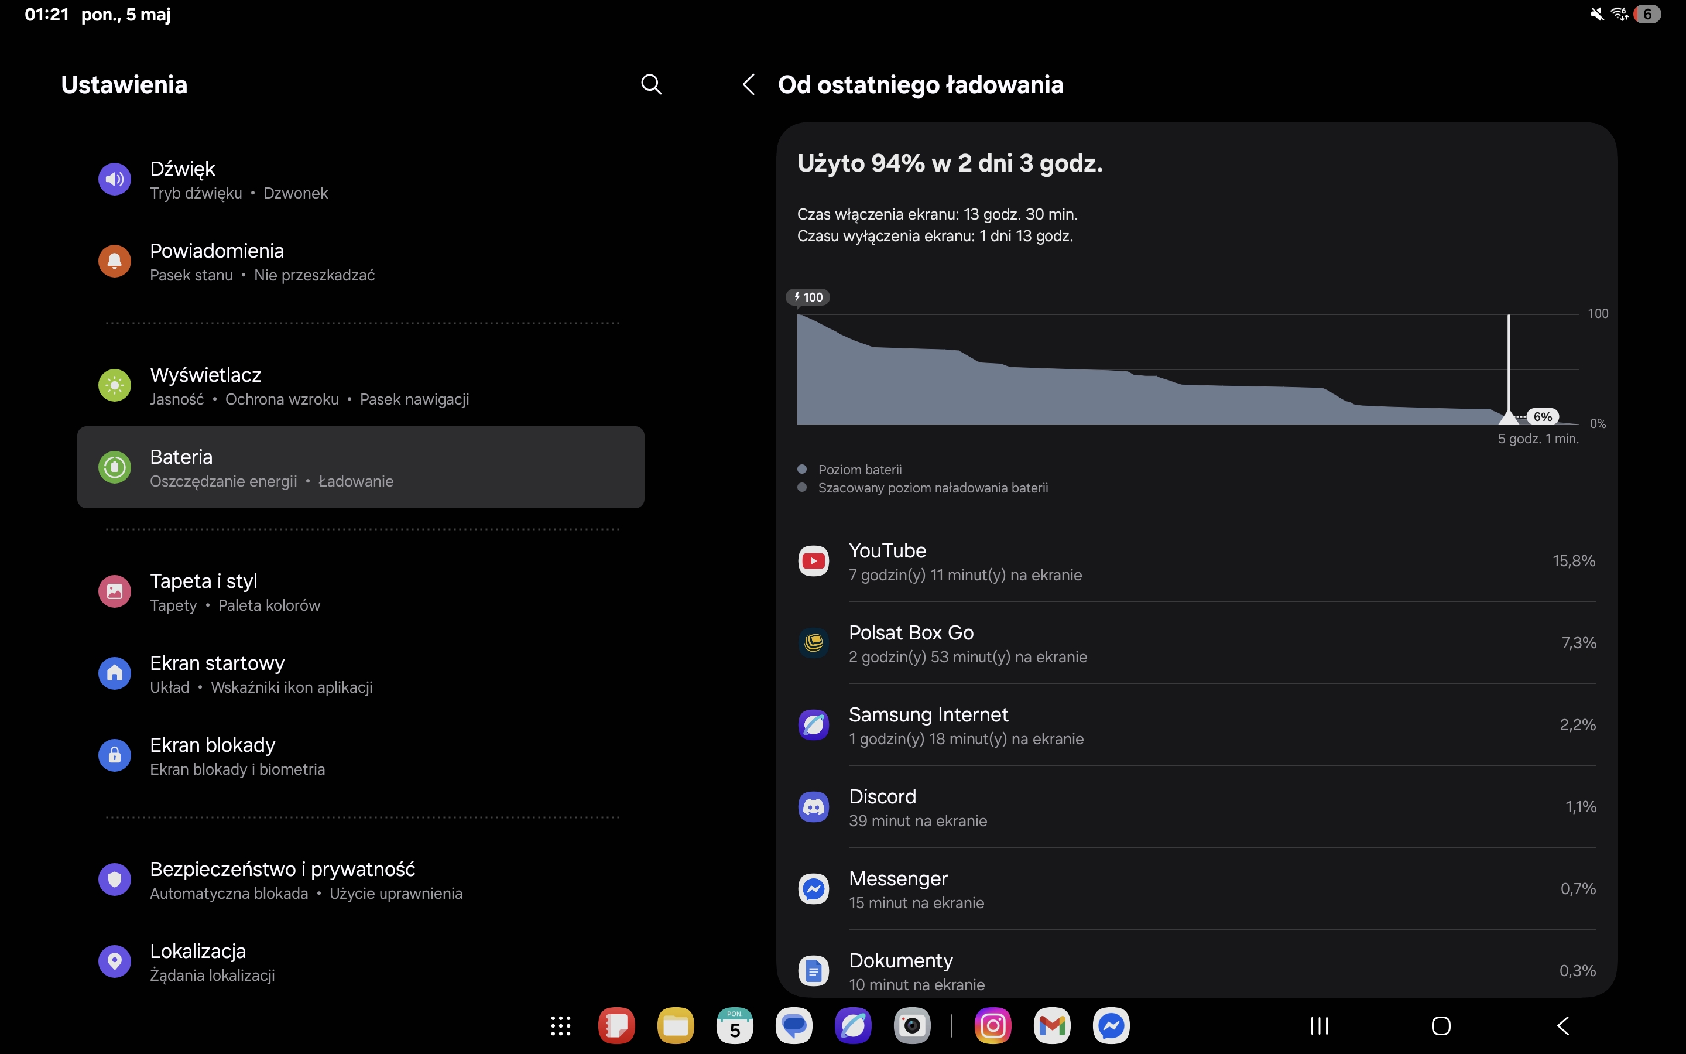Open the settings search magnifier
Screen dimensions: 1686x1054
(651, 84)
